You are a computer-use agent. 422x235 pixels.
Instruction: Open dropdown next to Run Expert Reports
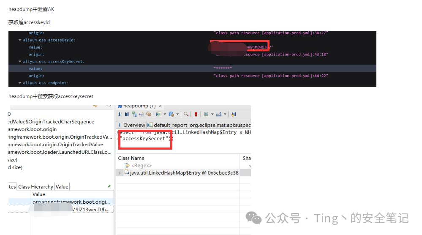point(165,114)
